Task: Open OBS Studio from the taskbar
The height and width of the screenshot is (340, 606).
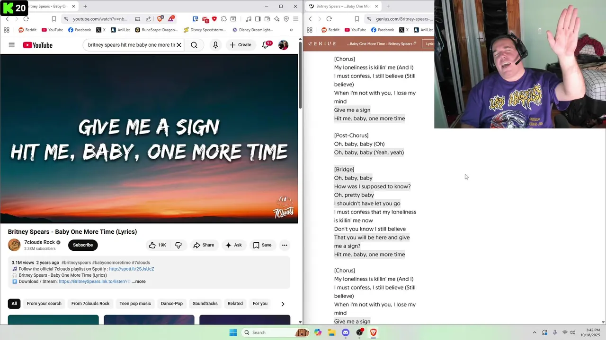Action: [360, 332]
